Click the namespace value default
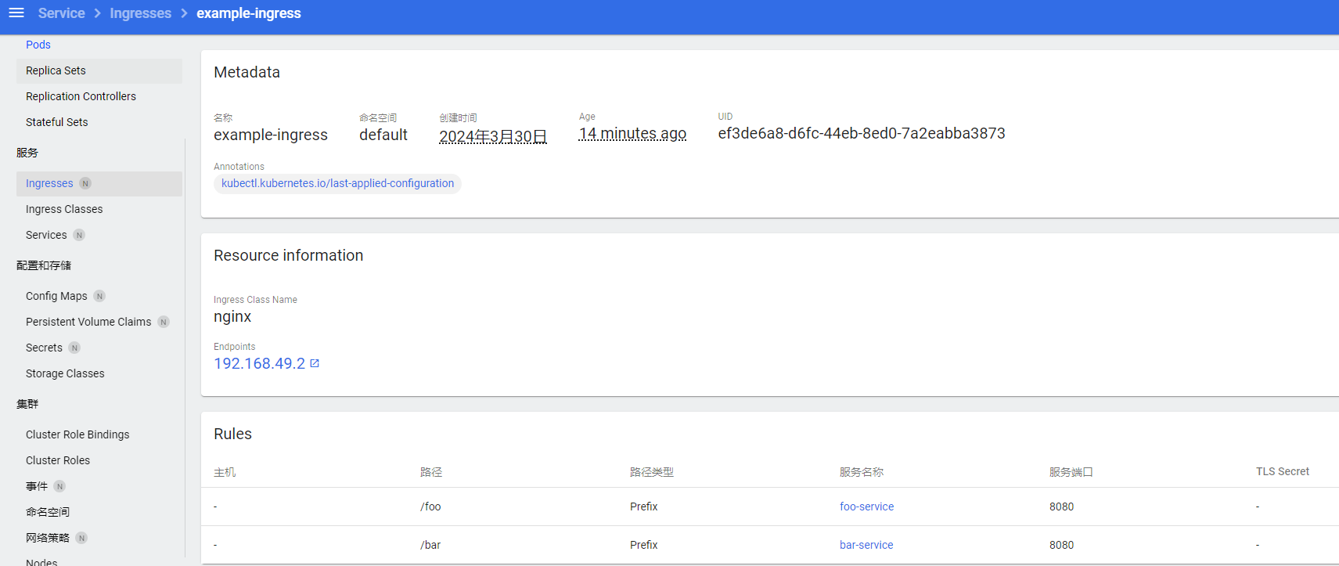Screen dimensions: 1339x566 pos(383,135)
